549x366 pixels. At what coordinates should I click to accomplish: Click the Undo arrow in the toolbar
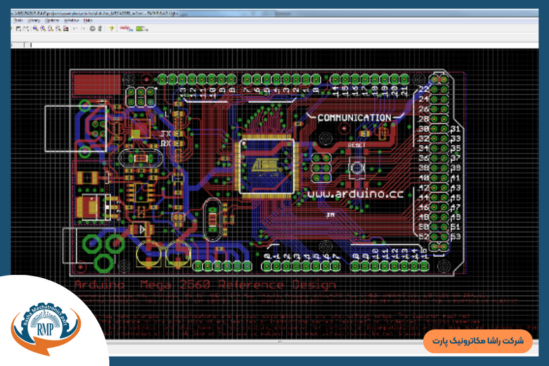tap(75, 29)
